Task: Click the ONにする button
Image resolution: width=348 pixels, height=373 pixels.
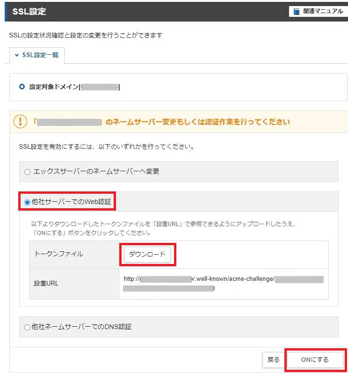Action: tap(315, 359)
